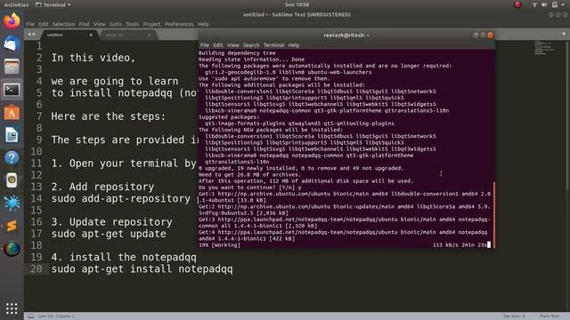Show Applications grid in the dock
The width and height of the screenshot is (570, 320).
12,308
